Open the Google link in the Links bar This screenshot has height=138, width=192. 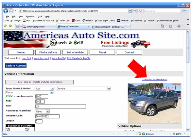tap(16, 20)
